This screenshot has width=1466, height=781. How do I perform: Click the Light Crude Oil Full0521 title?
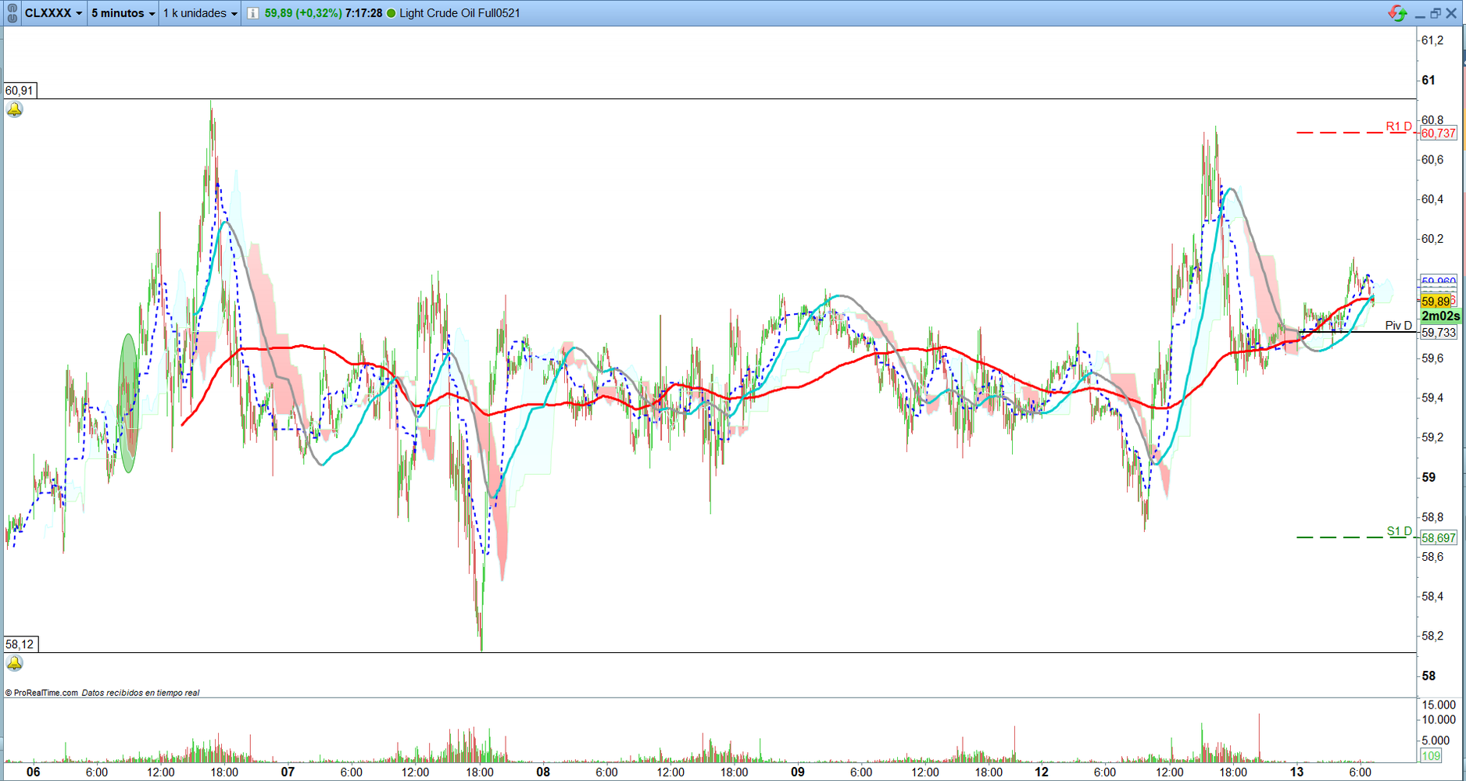pos(459,13)
